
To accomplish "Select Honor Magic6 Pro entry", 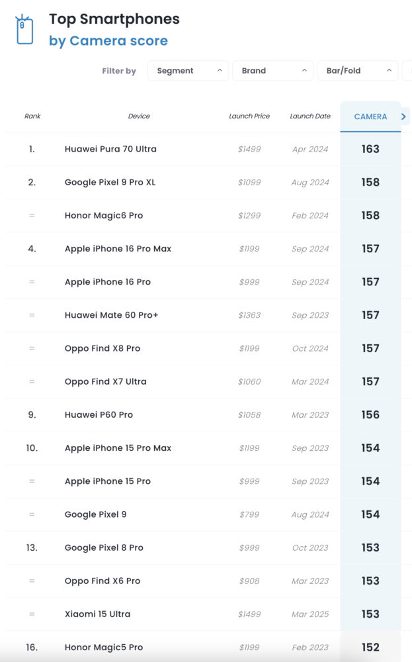I will [104, 215].
